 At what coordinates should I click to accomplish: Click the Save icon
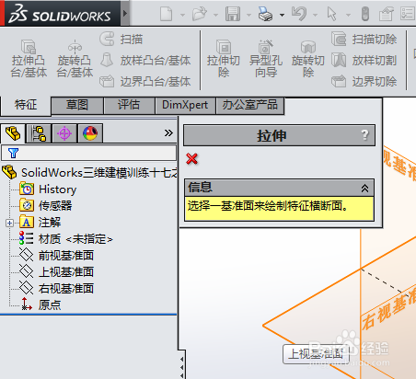(x=233, y=14)
